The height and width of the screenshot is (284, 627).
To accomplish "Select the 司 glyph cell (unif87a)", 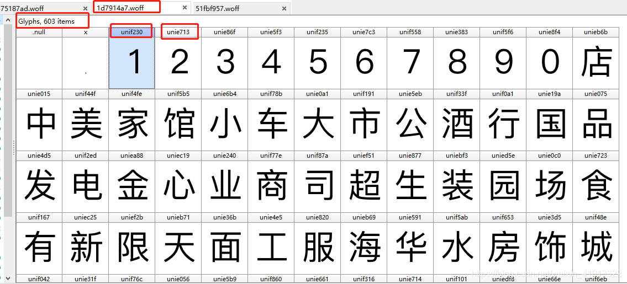I will coord(317,182).
